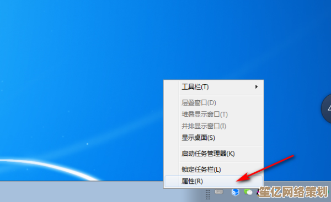Choose 锁定任务栏(L) from the context menu

tap(213, 170)
